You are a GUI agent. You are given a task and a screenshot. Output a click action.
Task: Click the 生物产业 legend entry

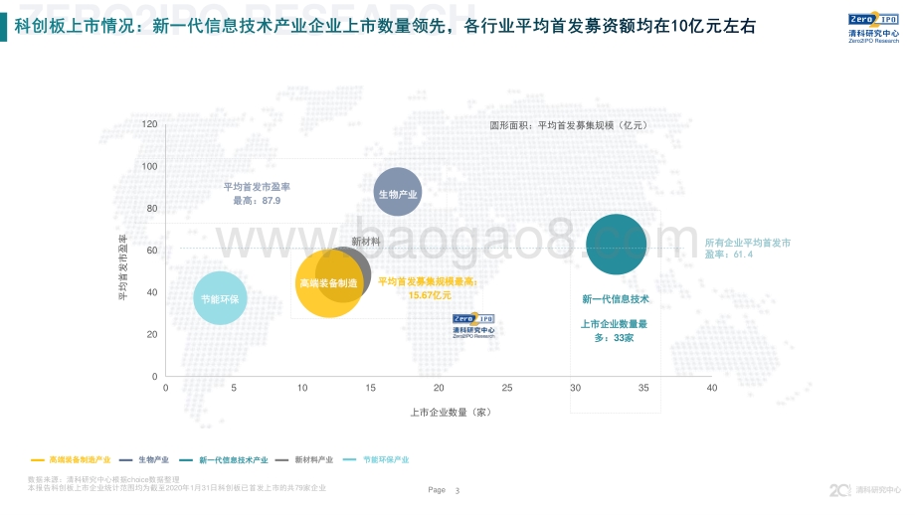(145, 459)
